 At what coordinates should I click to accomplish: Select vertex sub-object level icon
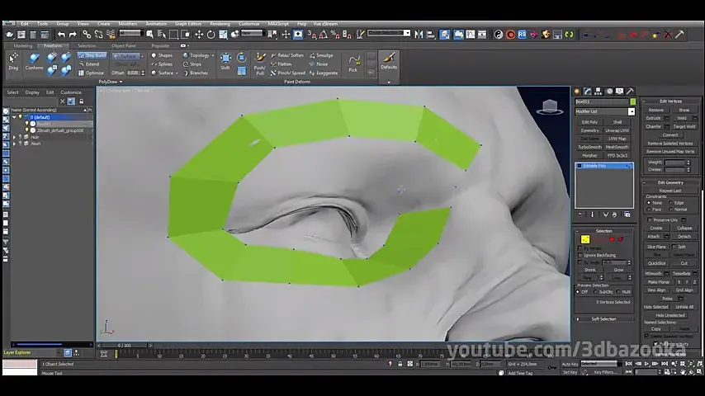[585, 239]
